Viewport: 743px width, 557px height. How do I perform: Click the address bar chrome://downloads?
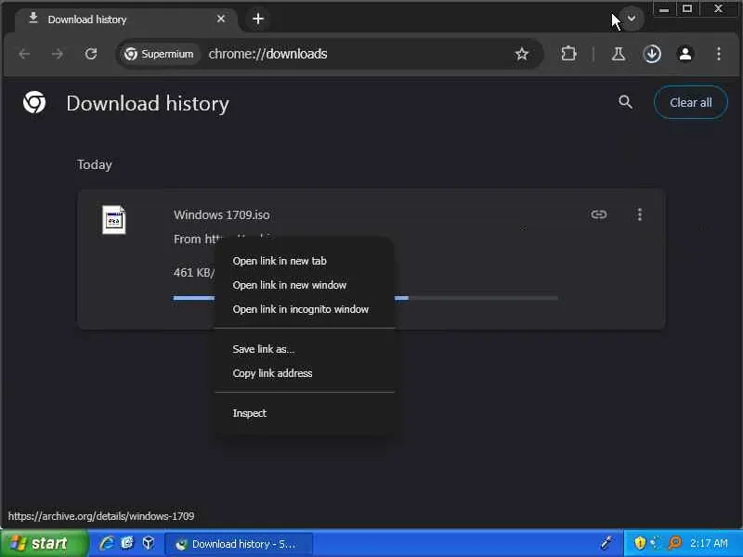tap(267, 54)
